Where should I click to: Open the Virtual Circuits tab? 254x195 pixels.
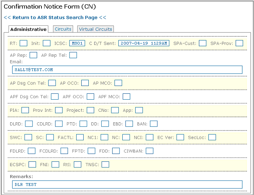pos(96,29)
